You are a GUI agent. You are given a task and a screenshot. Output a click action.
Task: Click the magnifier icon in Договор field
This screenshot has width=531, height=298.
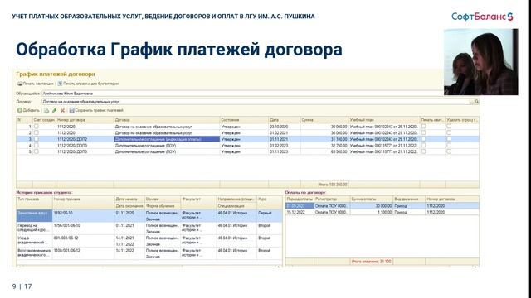[476, 102]
